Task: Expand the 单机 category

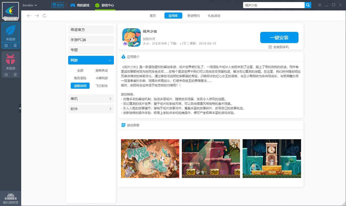Action: tap(91, 99)
